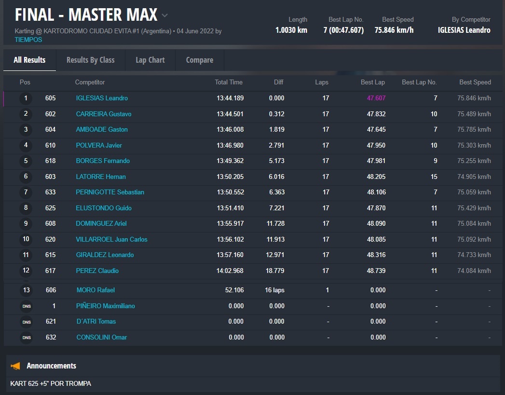This screenshot has width=505, height=395.
Task: Sort by Best Lap column header
Action: [372, 82]
